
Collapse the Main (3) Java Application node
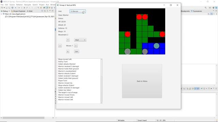1,14
